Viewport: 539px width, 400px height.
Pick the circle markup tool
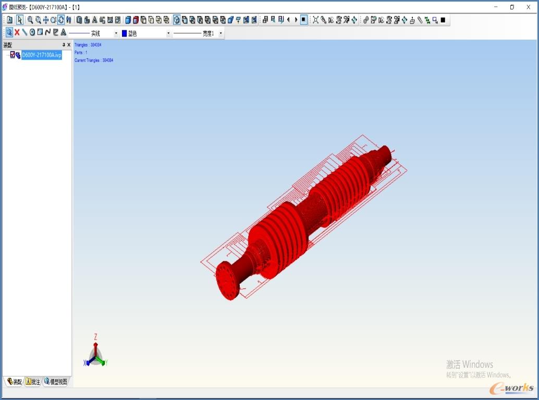(32, 32)
